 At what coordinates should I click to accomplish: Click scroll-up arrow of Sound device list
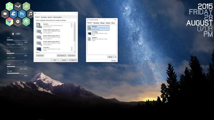point(75,23)
